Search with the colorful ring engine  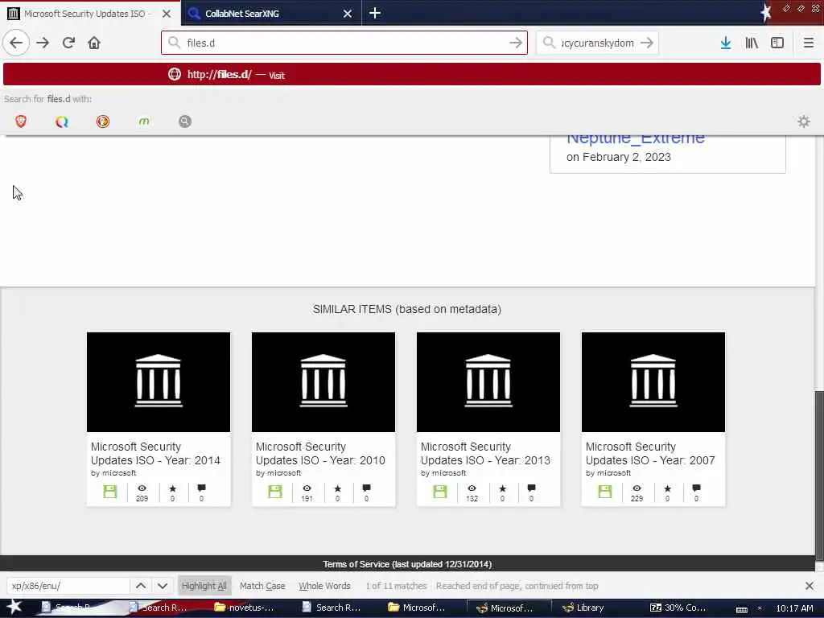click(62, 122)
